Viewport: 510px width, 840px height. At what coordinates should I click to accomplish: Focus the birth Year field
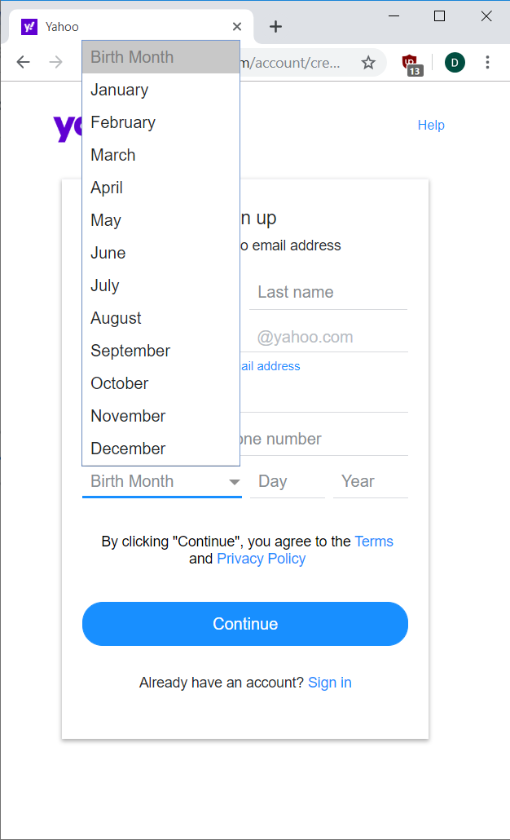pos(370,481)
